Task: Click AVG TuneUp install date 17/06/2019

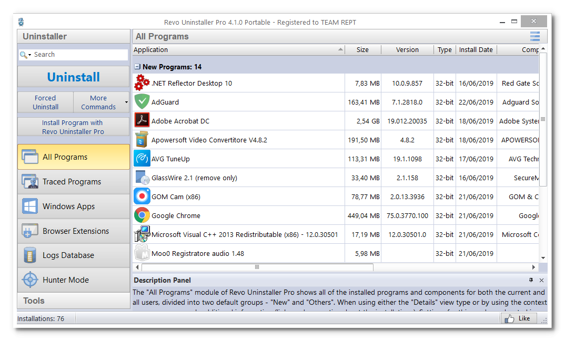Action: point(476,159)
